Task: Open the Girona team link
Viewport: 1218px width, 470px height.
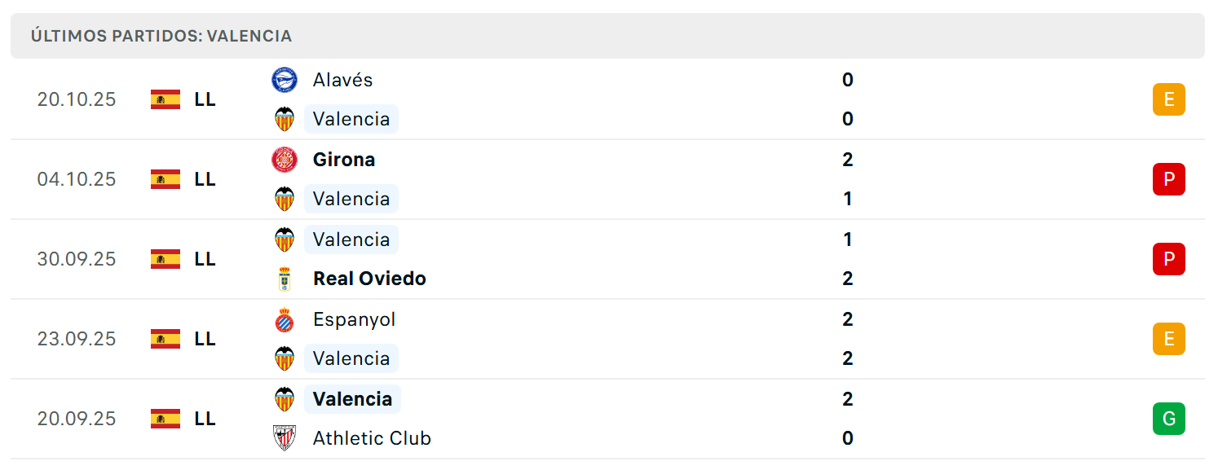Action: pos(344,160)
